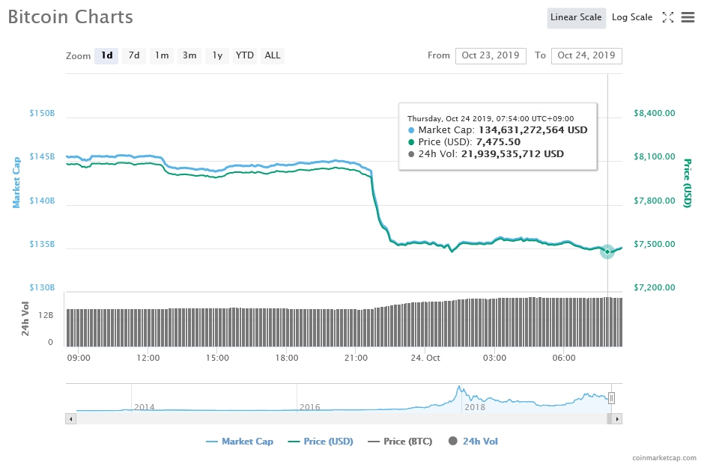Open the chart hamburger menu icon

pyautogui.click(x=688, y=17)
